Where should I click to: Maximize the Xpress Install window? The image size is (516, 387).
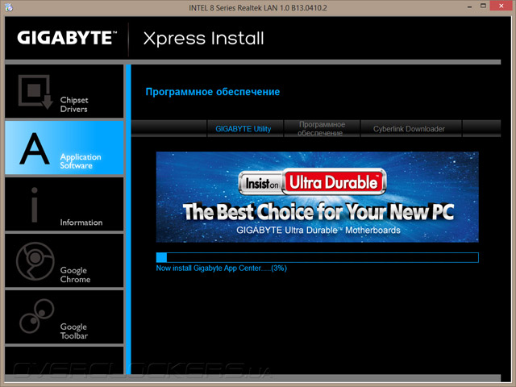click(483, 6)
